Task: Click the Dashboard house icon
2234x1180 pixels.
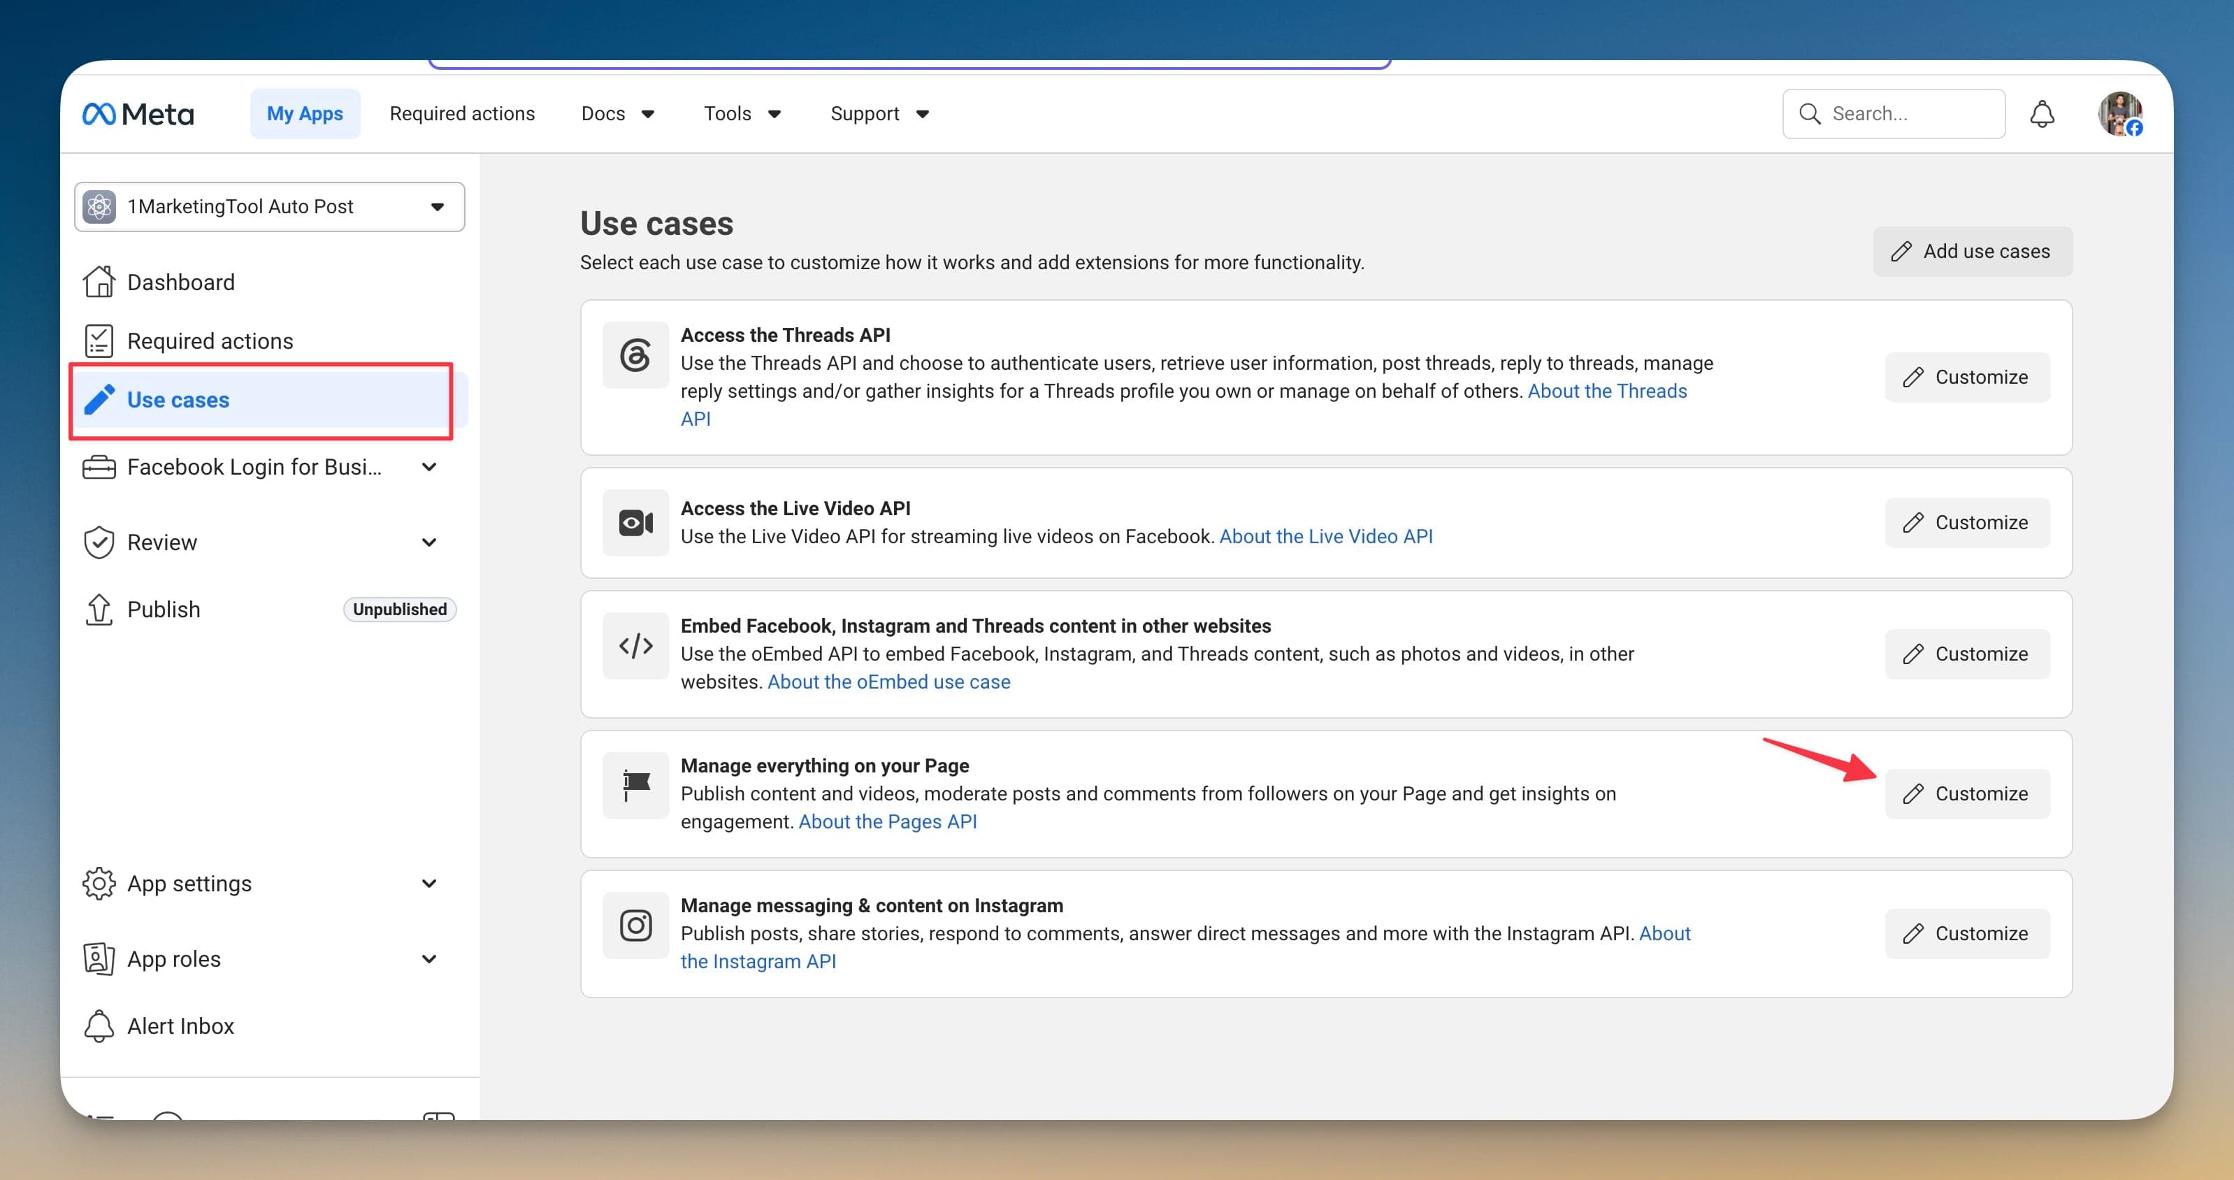Action: pos(99,282)
